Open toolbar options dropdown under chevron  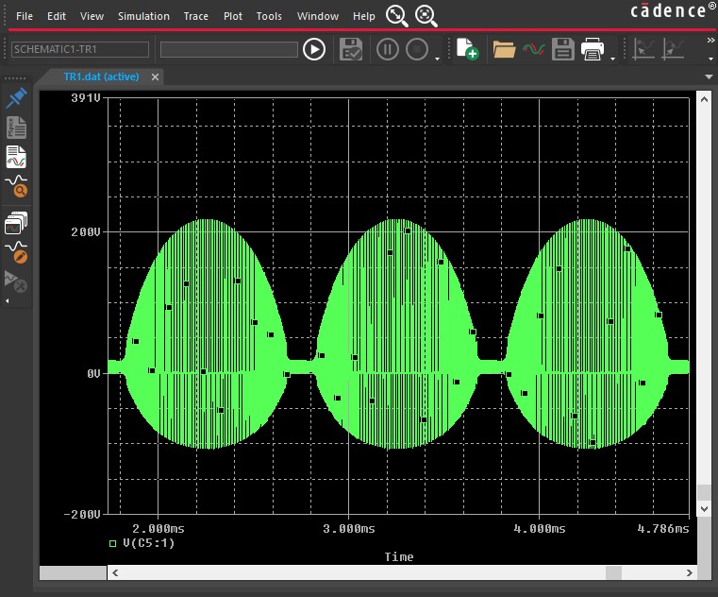[710, 59]
